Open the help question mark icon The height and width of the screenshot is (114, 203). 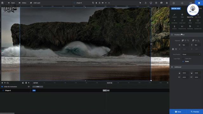coord(156,3)
